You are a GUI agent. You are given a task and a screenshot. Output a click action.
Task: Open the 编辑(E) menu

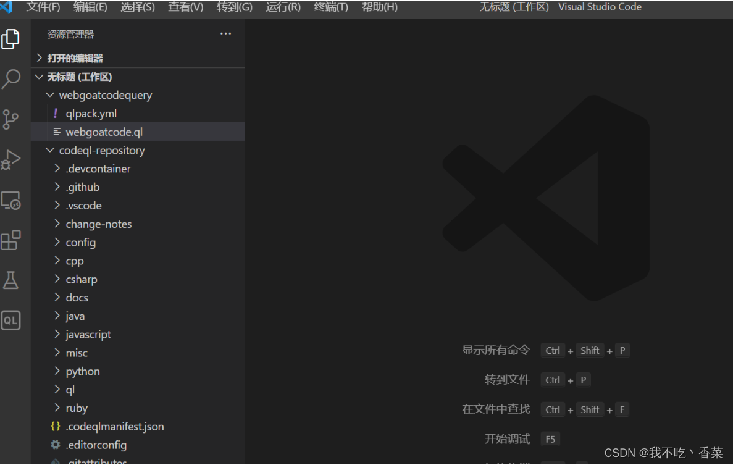click(x=90, y=7)
